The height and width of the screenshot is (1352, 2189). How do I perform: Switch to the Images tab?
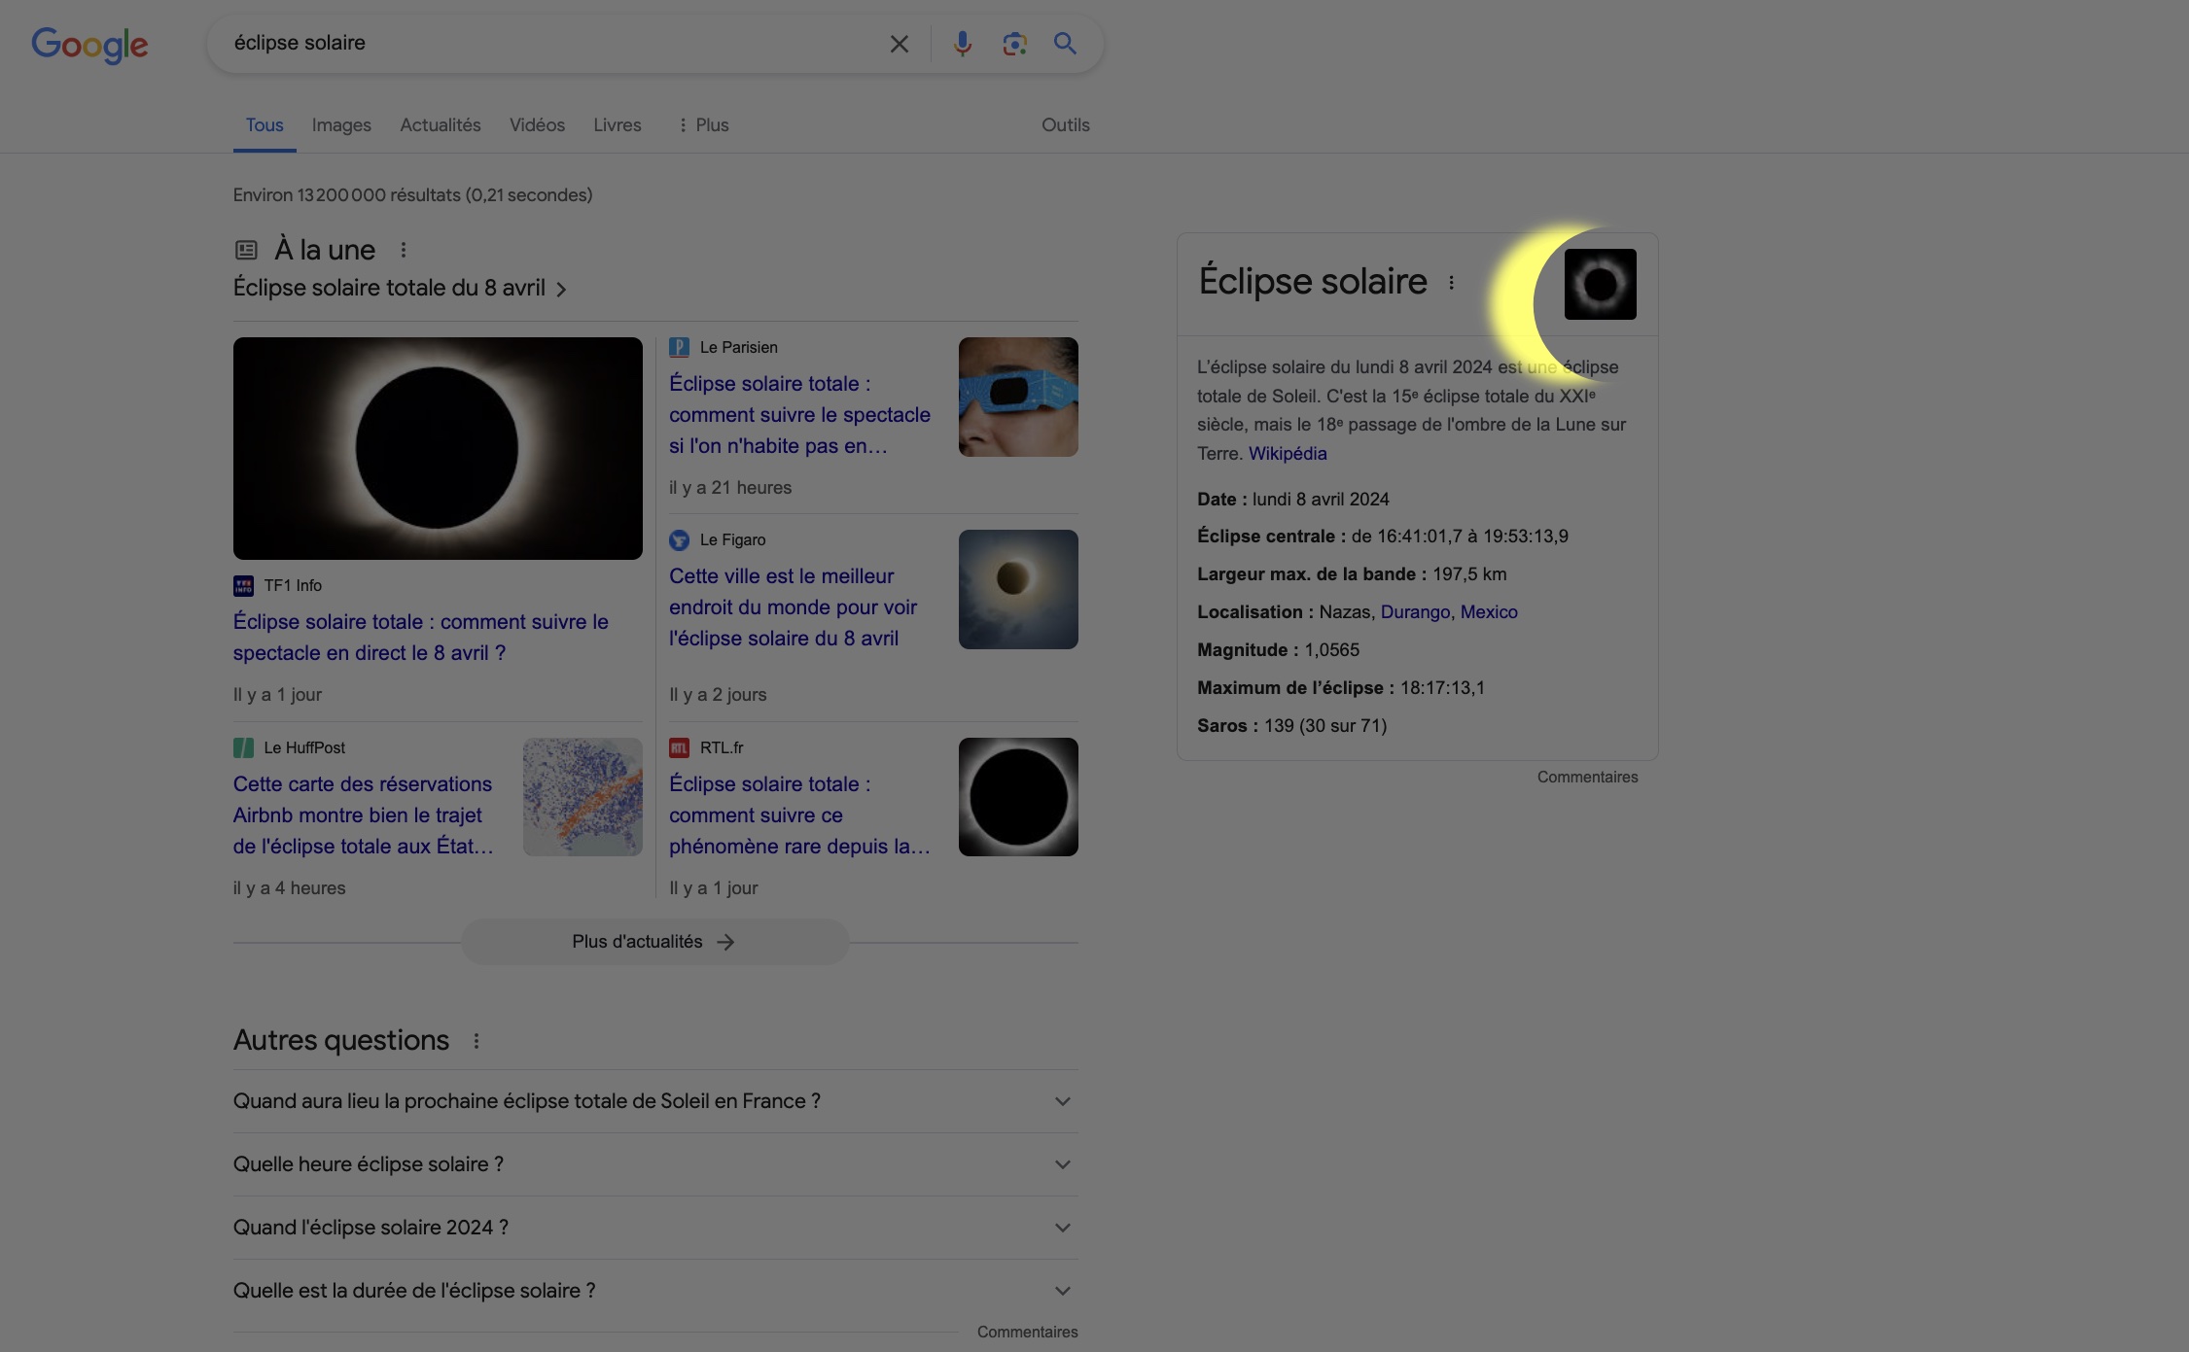341,125
